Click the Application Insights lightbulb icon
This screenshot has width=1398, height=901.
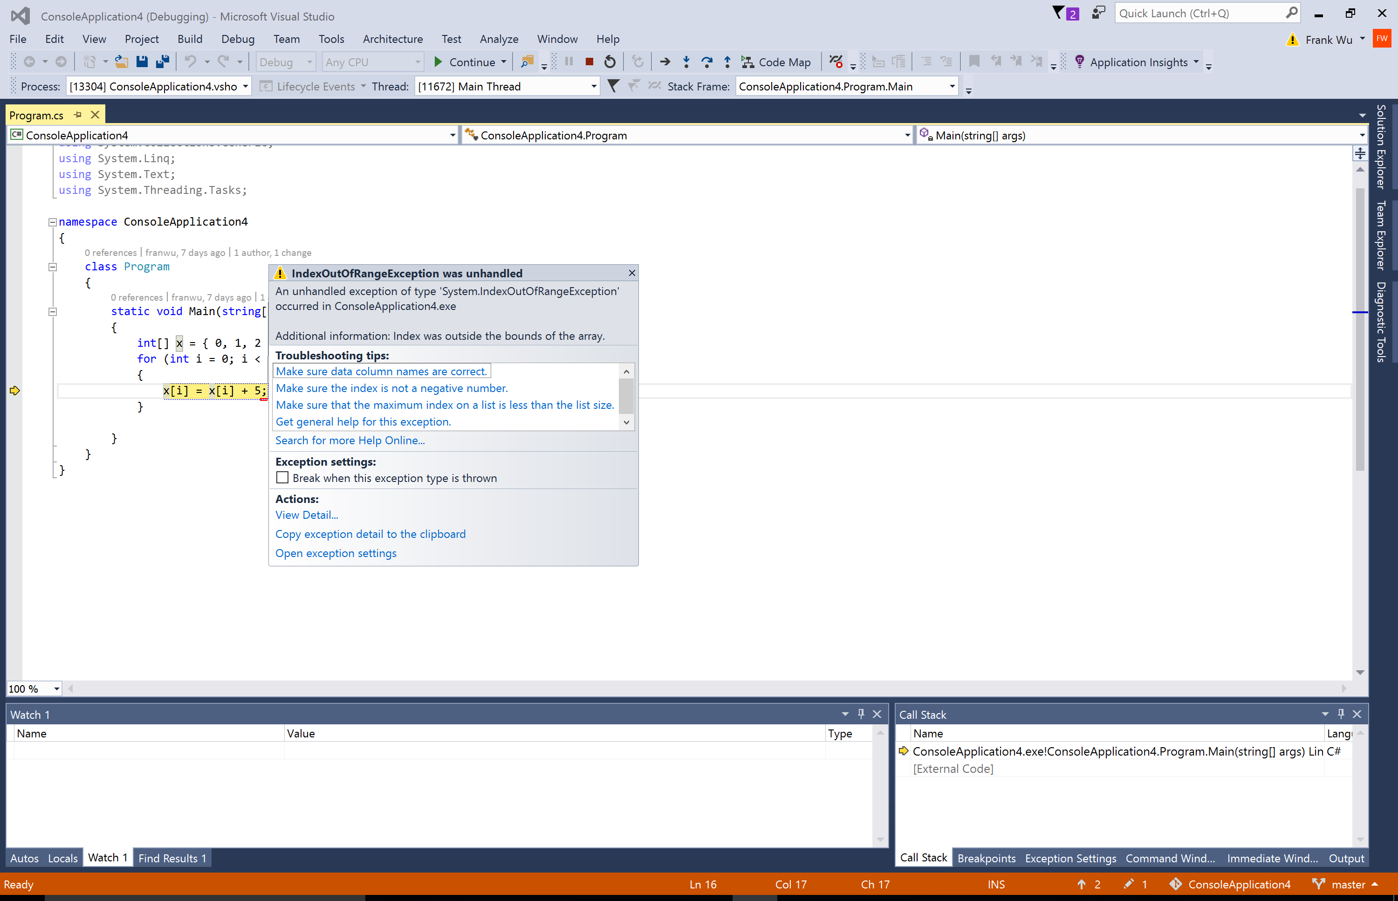(1080, 62)
